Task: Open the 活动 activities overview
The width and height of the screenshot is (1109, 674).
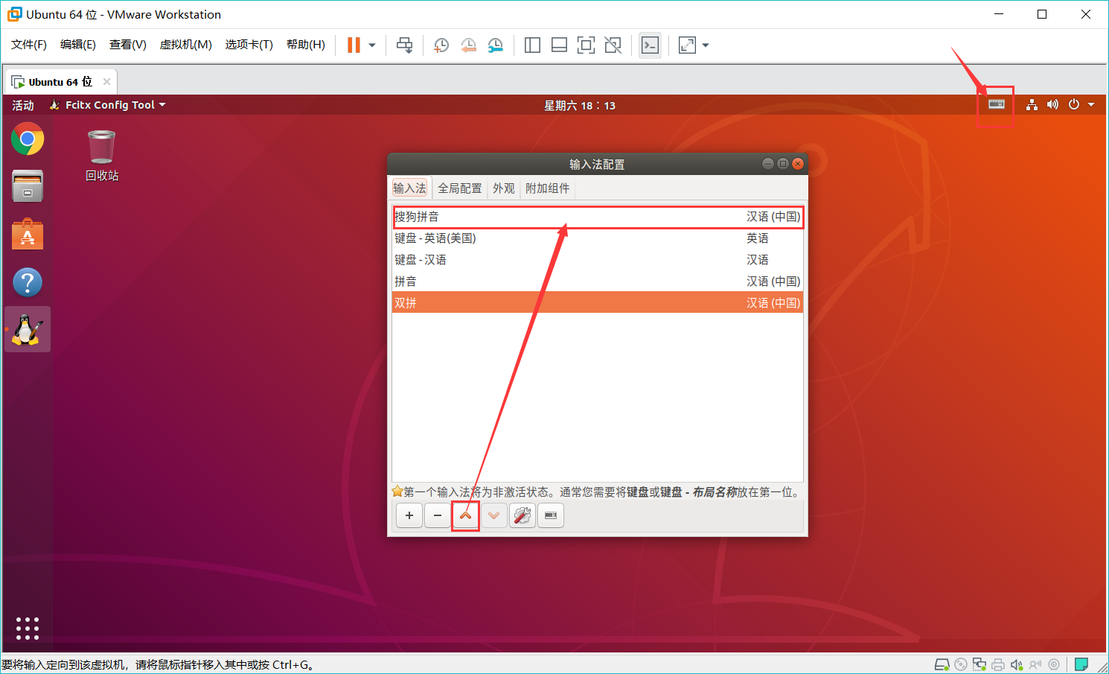Action: click(x=23, y=105)
